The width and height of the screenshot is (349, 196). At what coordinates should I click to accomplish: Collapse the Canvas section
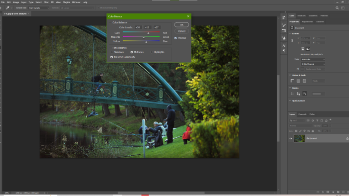(x=290, y=33)
